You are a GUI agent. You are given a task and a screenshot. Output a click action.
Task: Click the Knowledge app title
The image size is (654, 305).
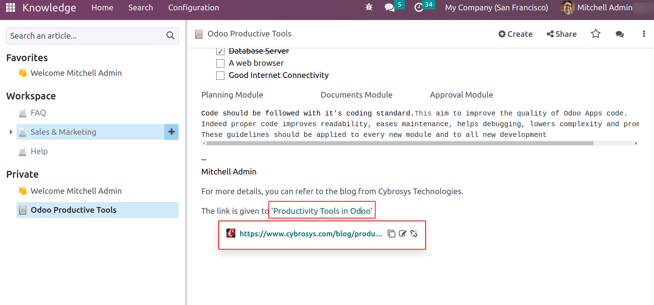(x=49, y=8)
